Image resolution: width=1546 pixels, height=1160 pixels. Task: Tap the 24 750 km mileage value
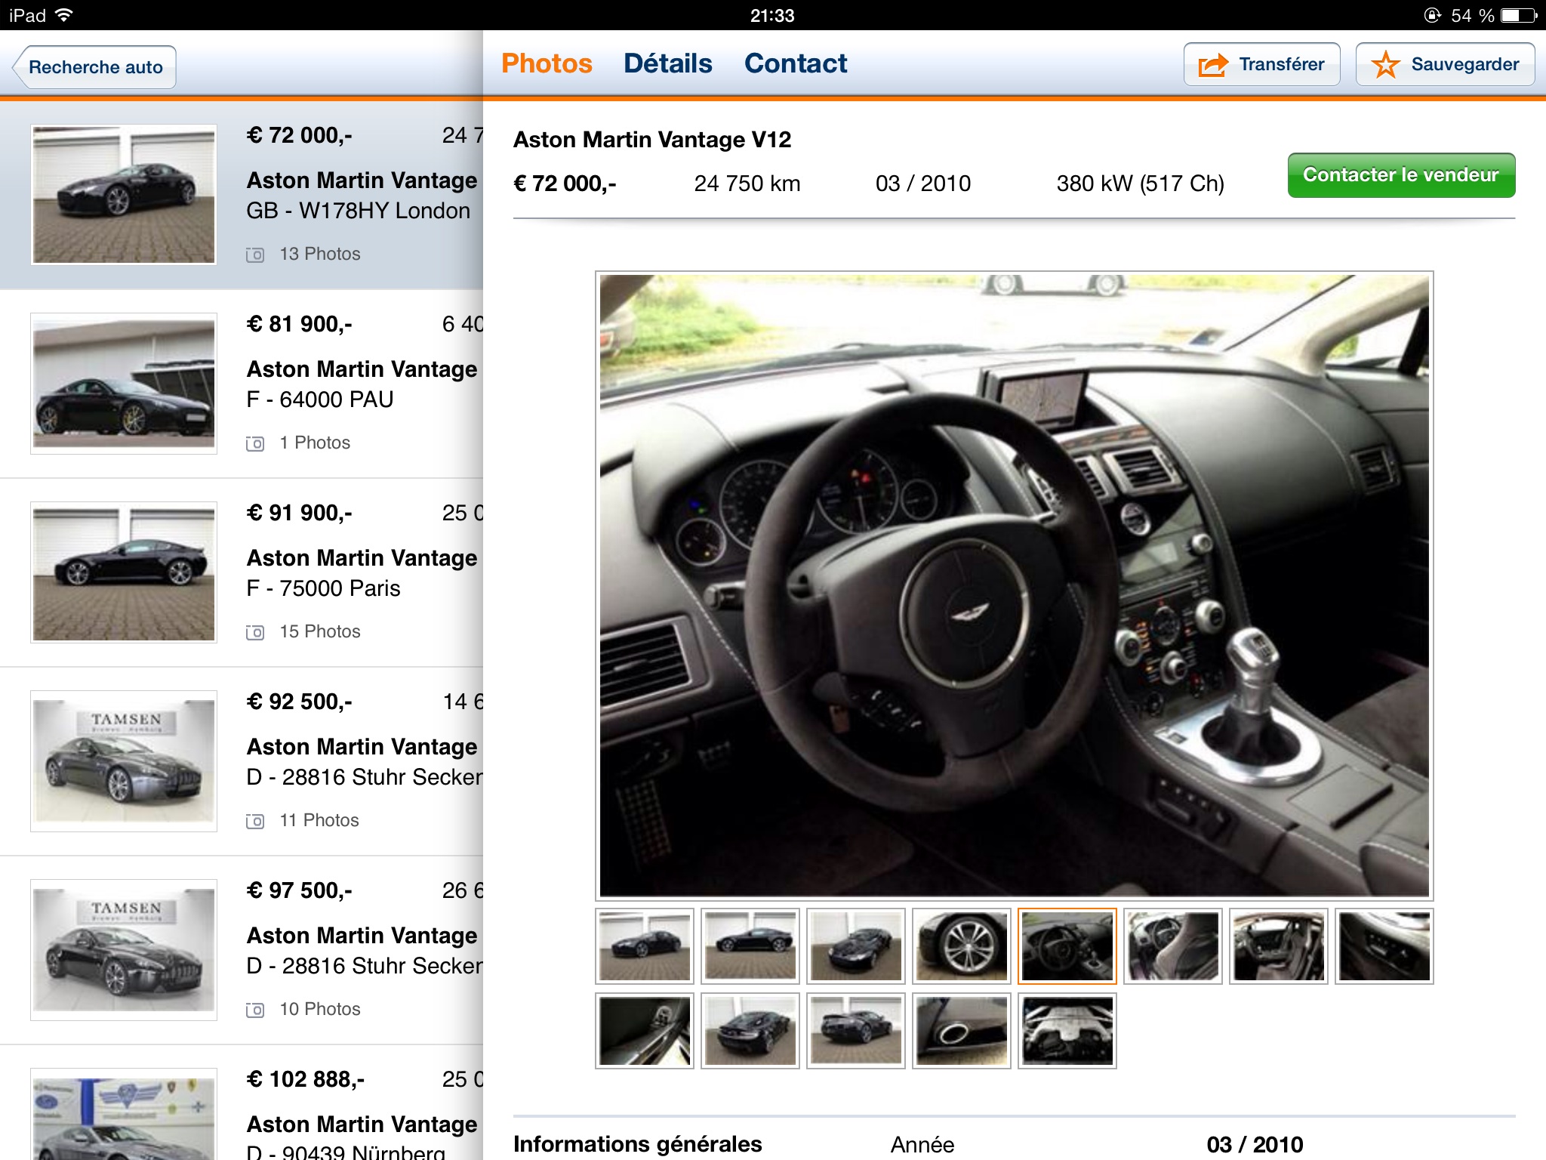point(747,184)
